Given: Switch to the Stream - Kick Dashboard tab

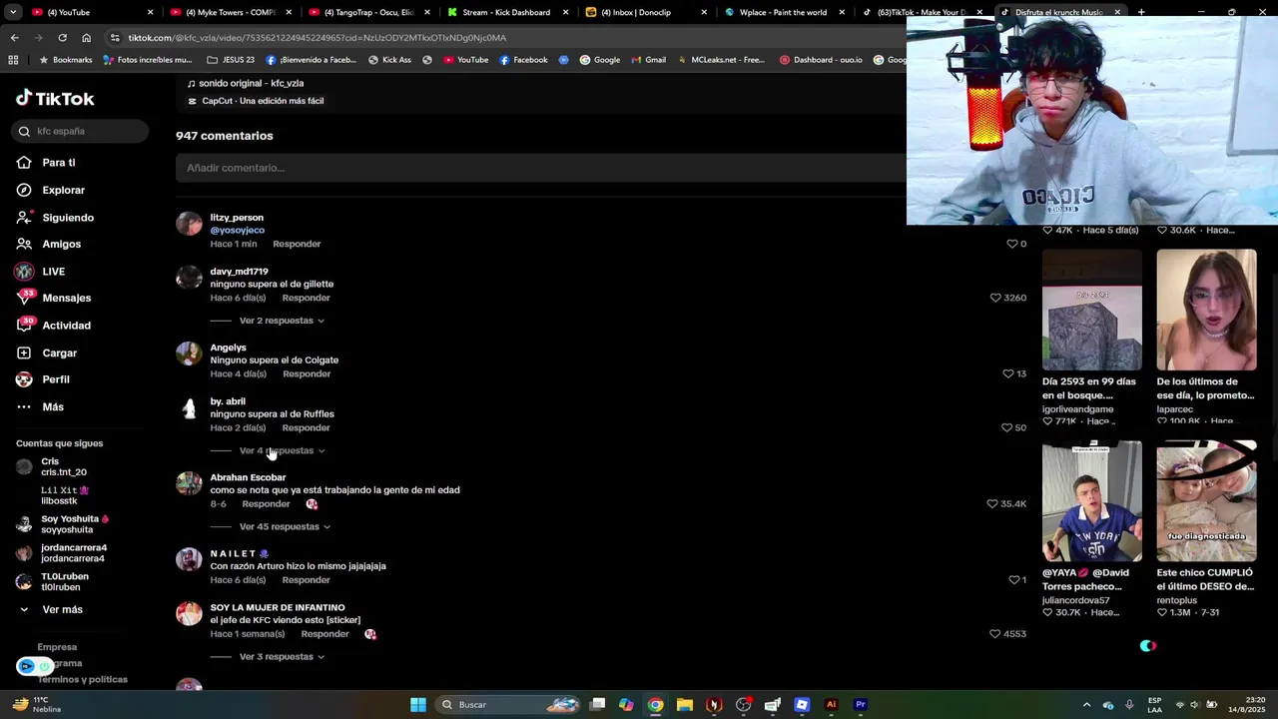Looking at the screenshot, I should pos(506,12).
